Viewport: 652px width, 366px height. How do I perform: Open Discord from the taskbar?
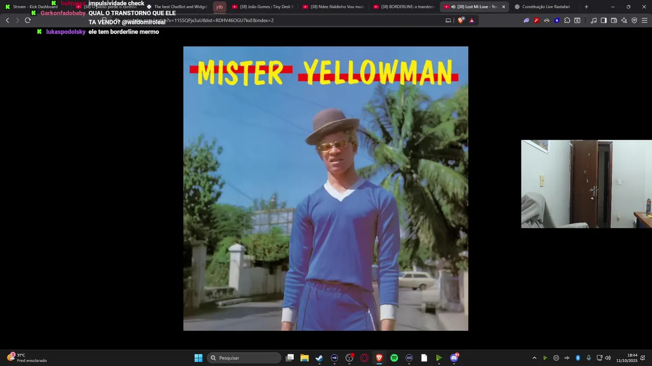[454, 358]
